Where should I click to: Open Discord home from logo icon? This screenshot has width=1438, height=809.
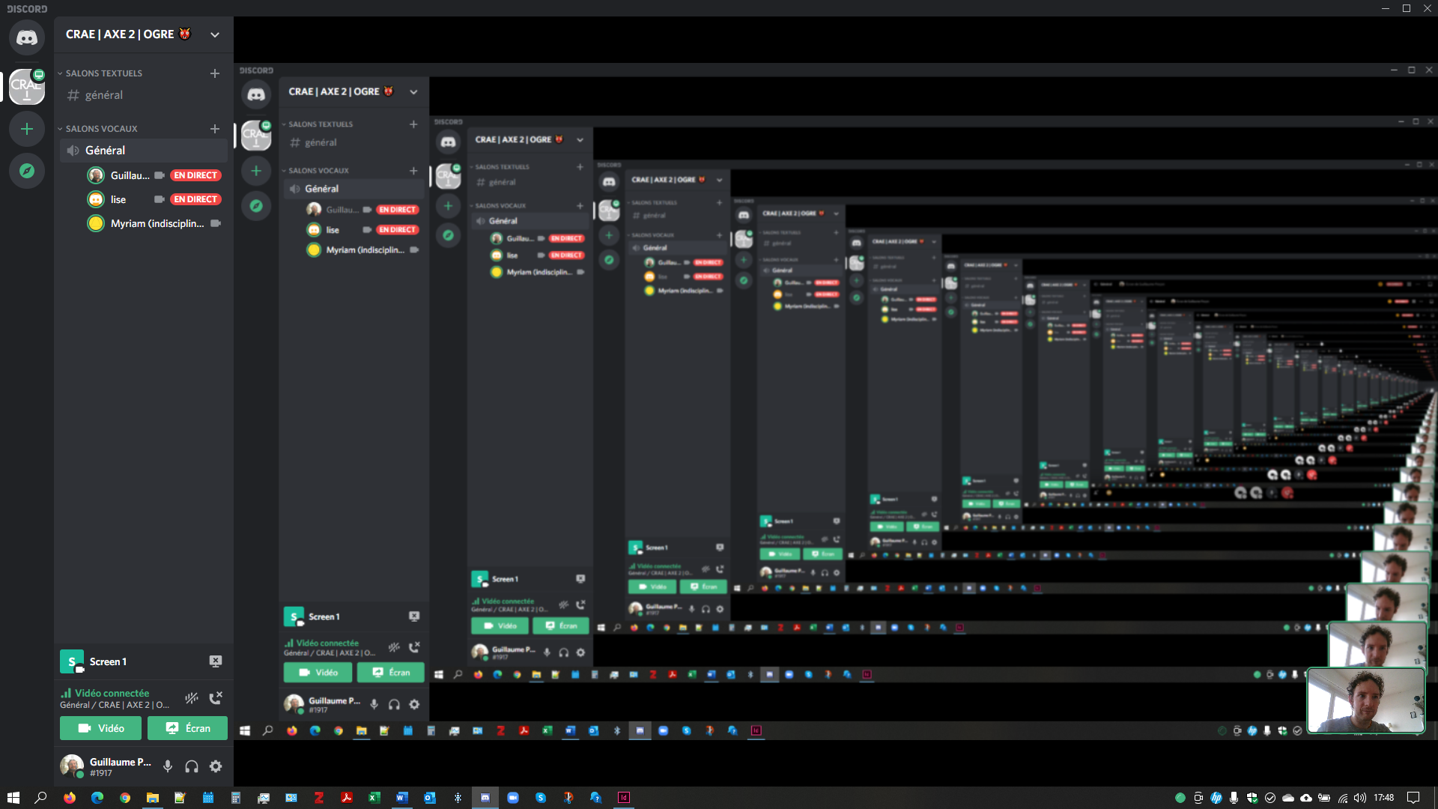point(27,37)
